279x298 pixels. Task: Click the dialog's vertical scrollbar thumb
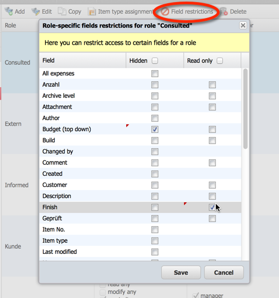coord(246,109)
